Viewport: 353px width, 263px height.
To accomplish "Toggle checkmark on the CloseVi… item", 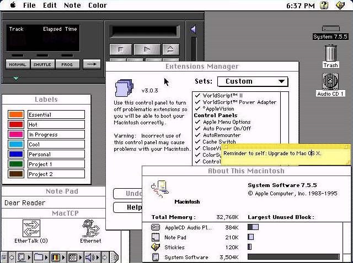I will point(197,148).
